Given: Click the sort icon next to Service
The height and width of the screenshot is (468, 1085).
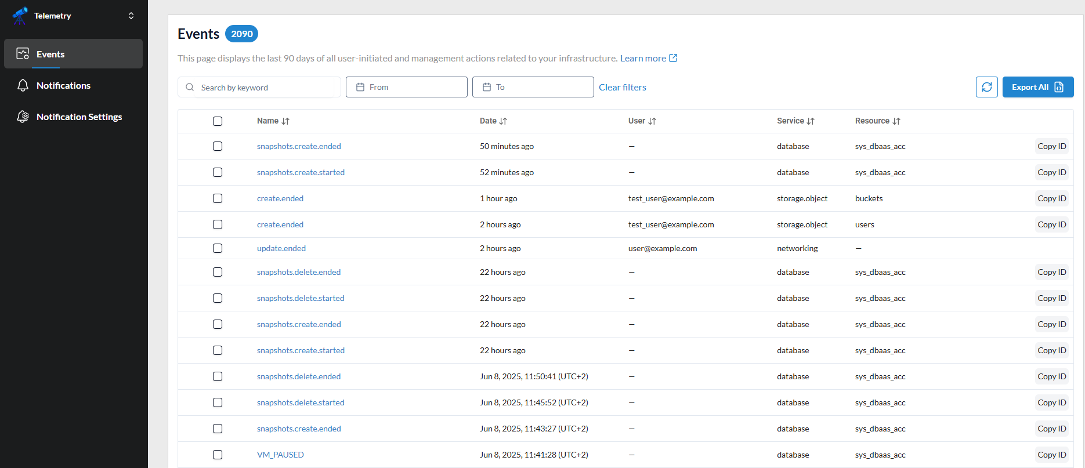Looking at the screenshot, I should 811,121.
